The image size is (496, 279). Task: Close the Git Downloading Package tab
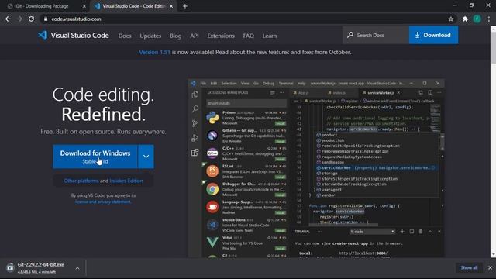[84, 6]
